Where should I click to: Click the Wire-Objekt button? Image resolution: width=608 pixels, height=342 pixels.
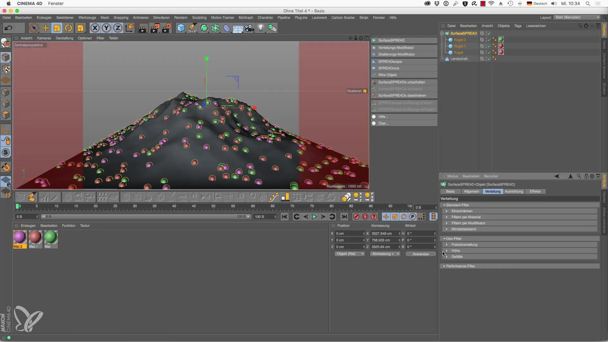click(404, 75)
